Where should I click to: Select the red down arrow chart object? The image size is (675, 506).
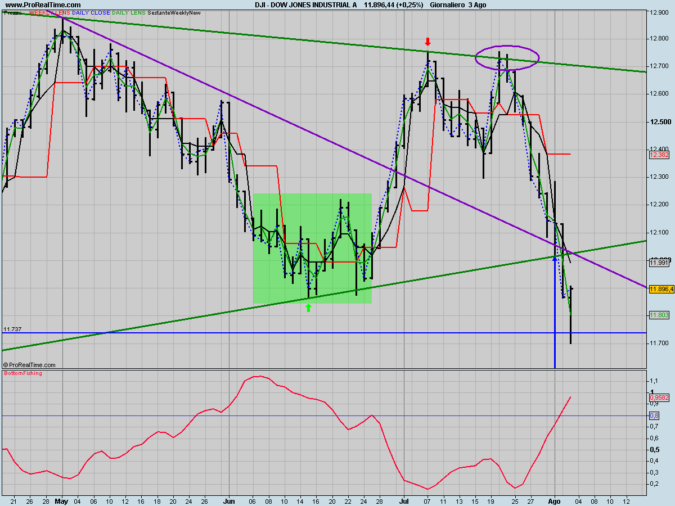tap(427, 42)
